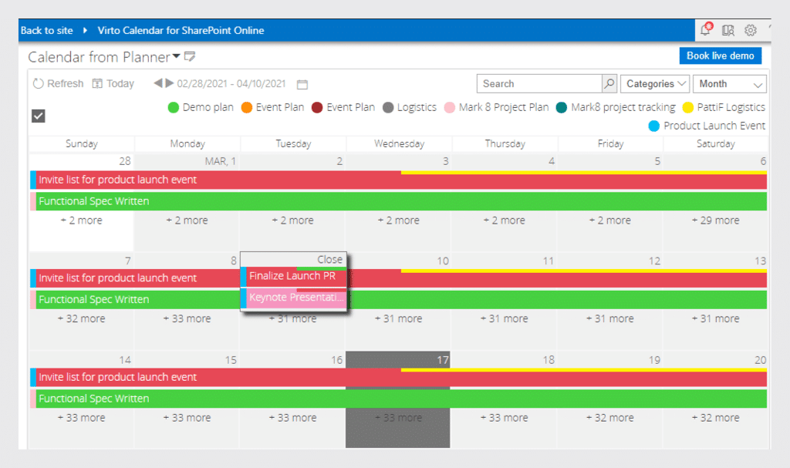
Task: Toggle the dark red Event Plan legend dot
Action: point(317,107)
